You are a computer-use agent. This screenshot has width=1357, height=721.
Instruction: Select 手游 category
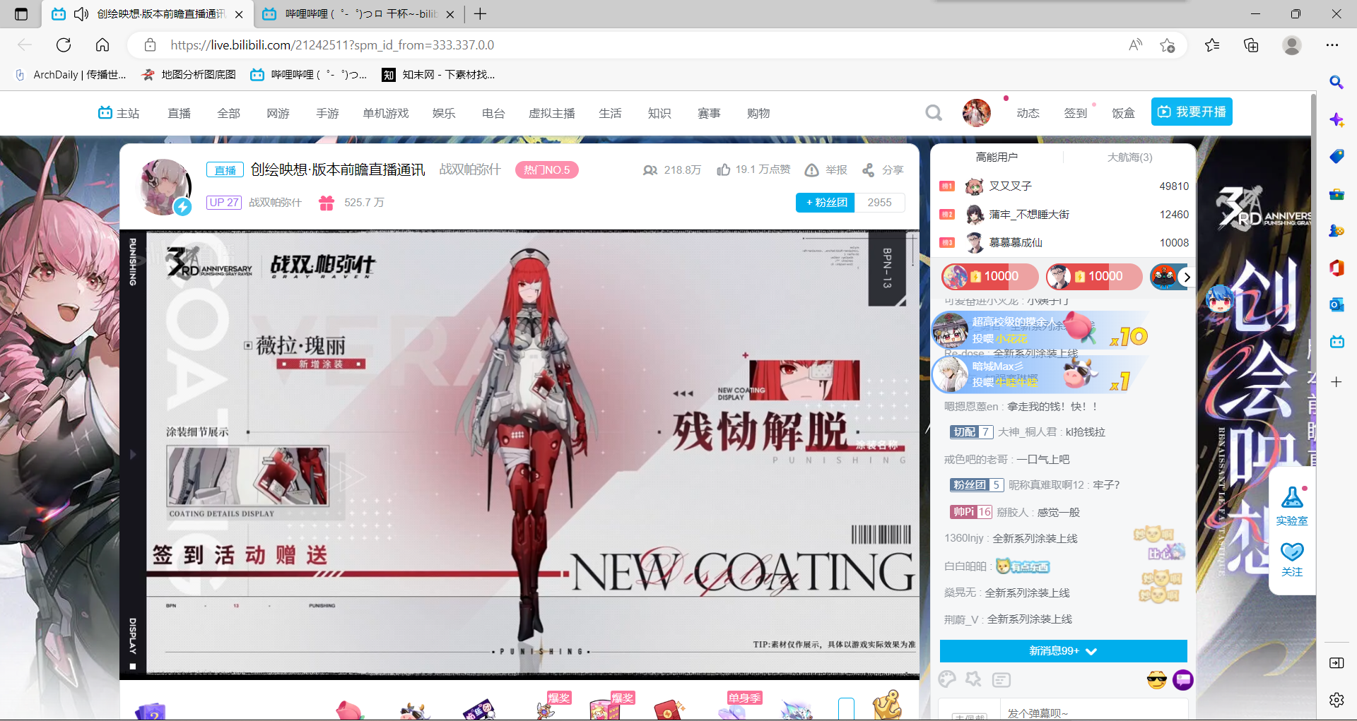328,113
